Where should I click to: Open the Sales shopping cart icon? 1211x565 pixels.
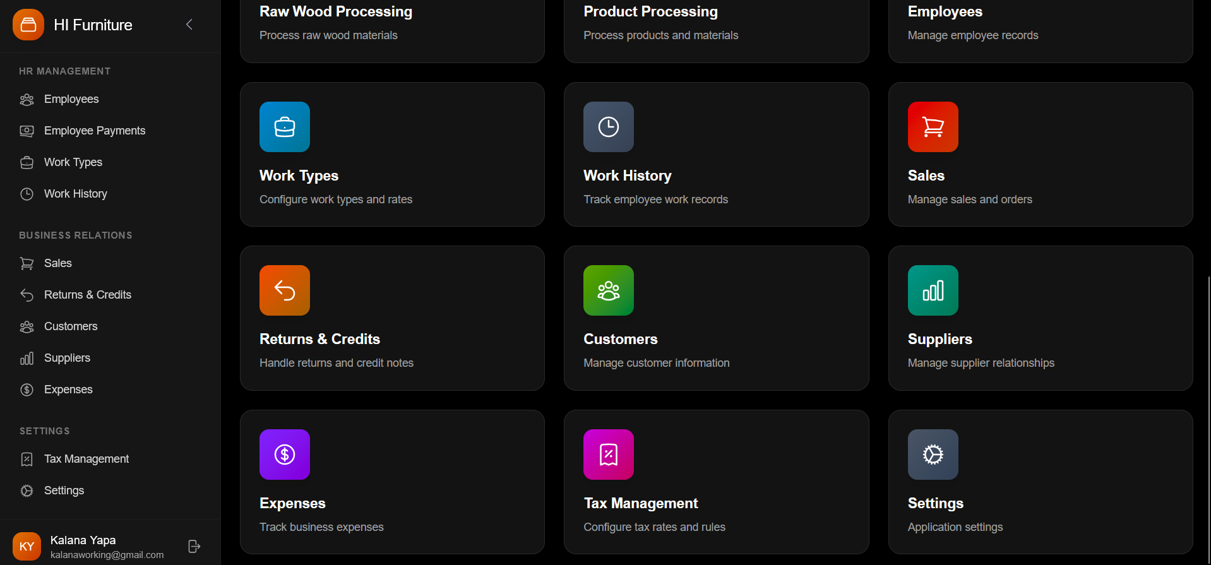(x=933, y=126)
